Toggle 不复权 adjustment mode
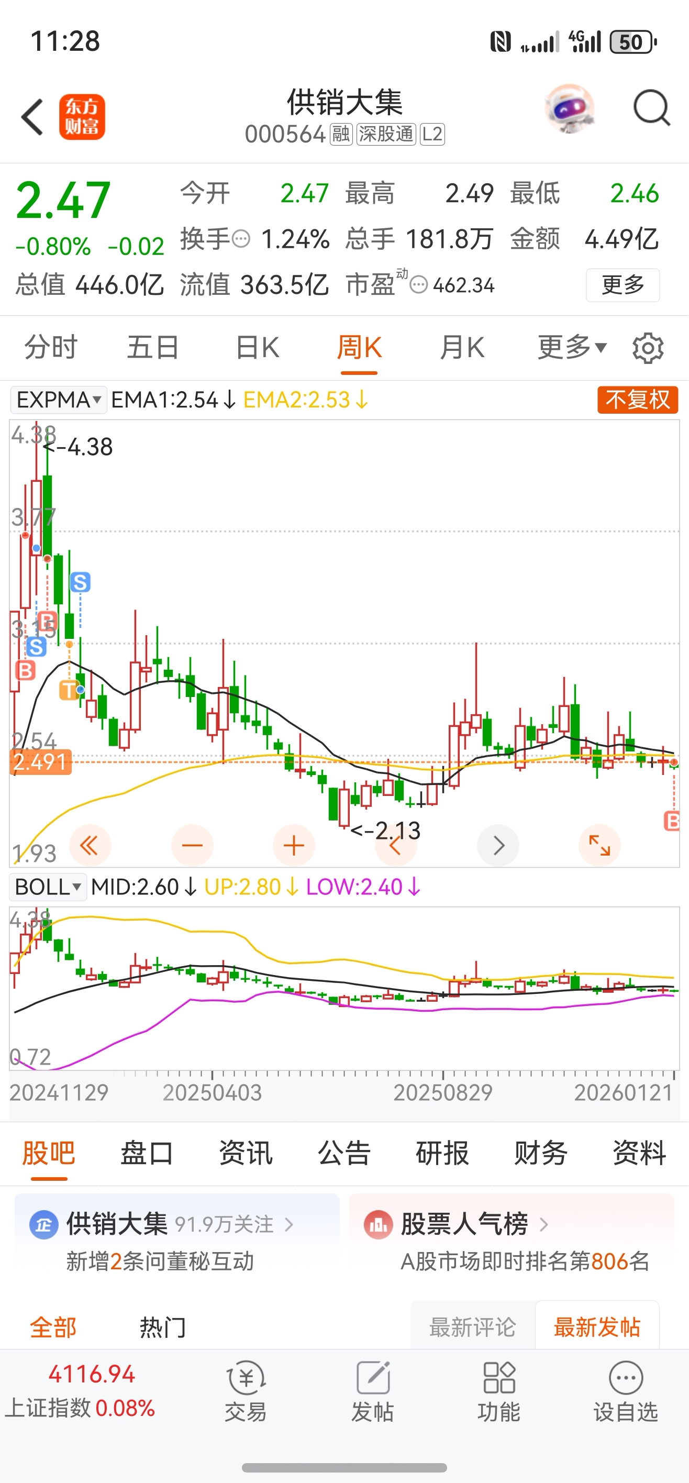The height and width of the screenshot is (1483, 689). [x=638, y=400]
